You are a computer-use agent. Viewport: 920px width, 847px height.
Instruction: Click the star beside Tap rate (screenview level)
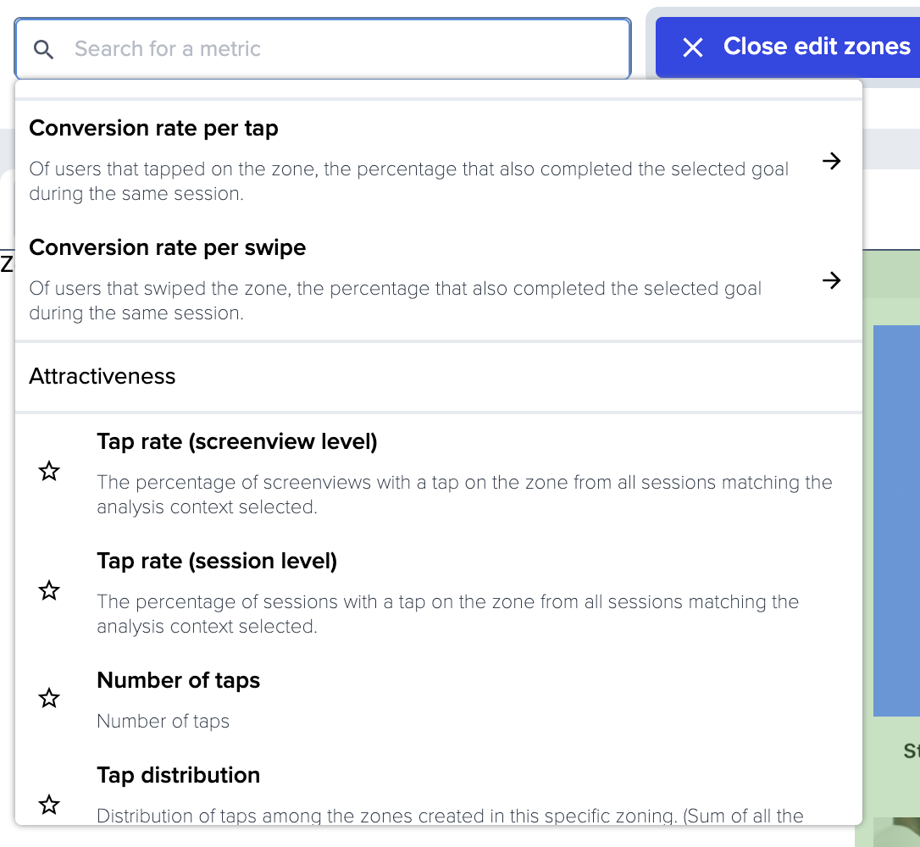(48, 471)
